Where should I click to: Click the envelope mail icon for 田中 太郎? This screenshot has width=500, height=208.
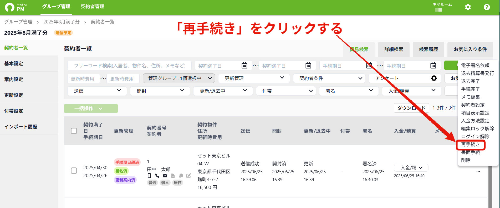(x=165, y=176)
